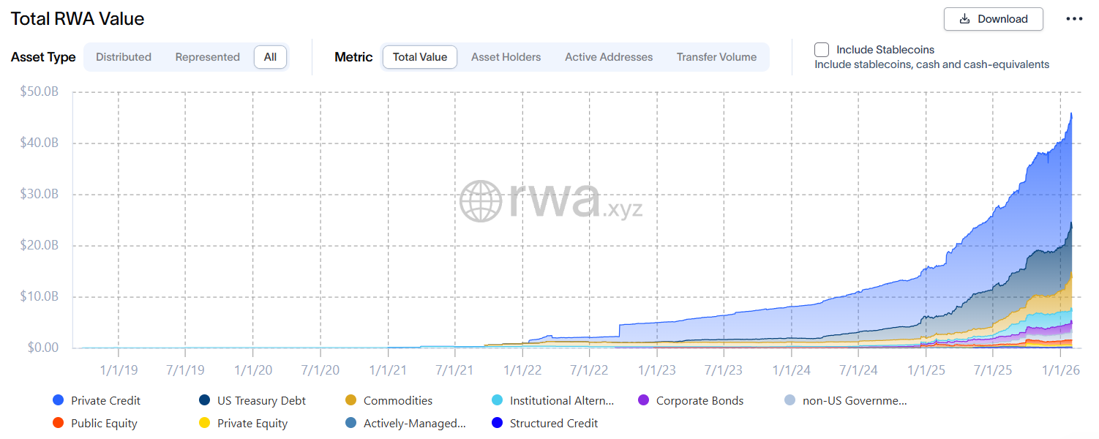
Task: Select the Active Addresses metric
Action: coord(608,56)
